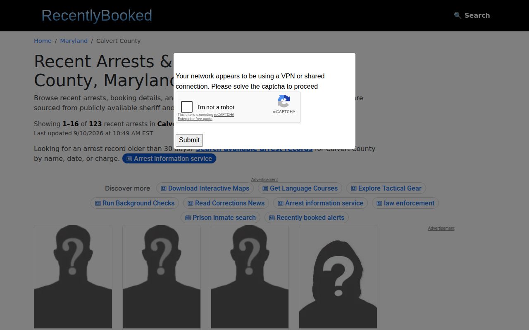Go to the Maryland breadcrumb

tap(74, 41)
